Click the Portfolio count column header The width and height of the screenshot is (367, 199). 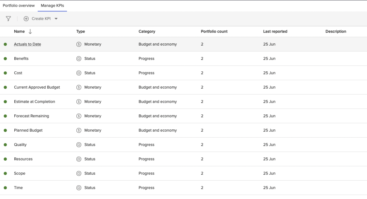click(x=214, y=32)
